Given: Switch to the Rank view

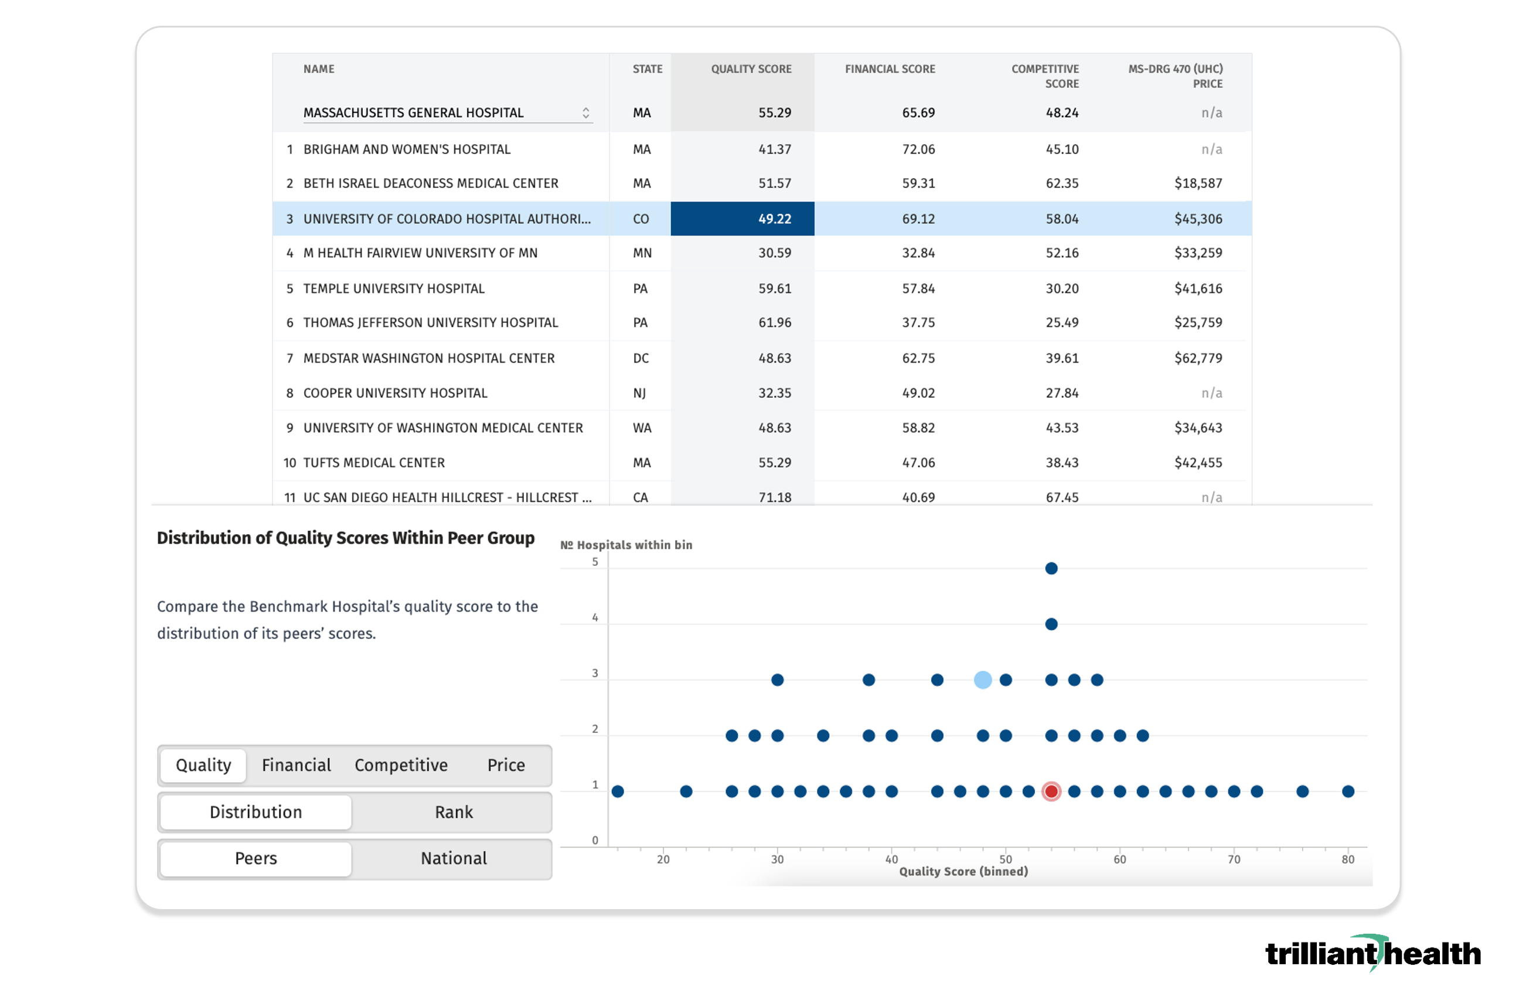Looking at the screenshot, I should coord(454,812).
